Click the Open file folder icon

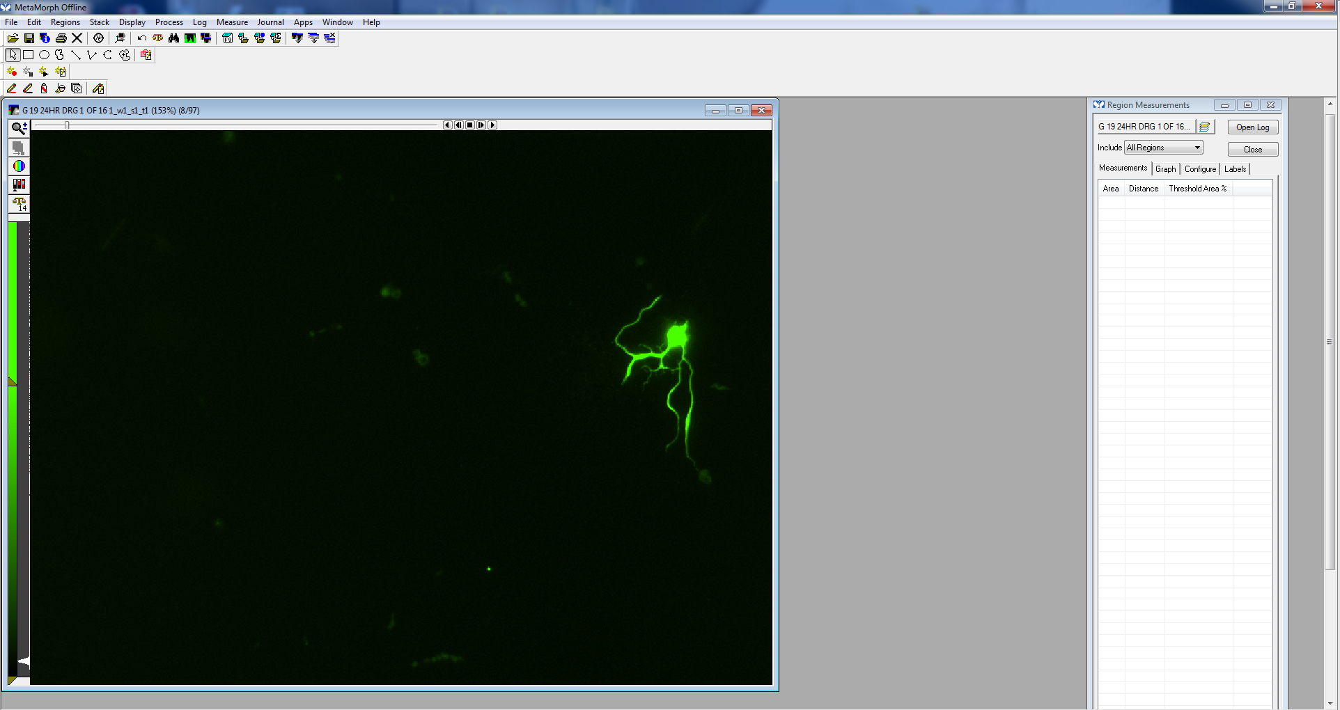pos(13,38)
